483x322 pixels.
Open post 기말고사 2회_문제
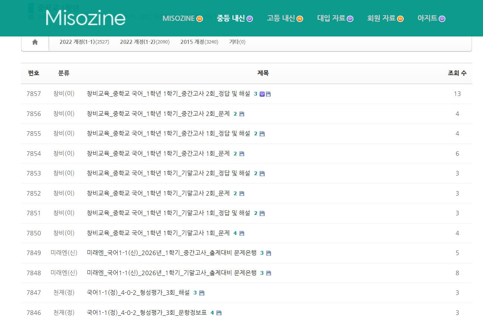click(x=158, y=193)
